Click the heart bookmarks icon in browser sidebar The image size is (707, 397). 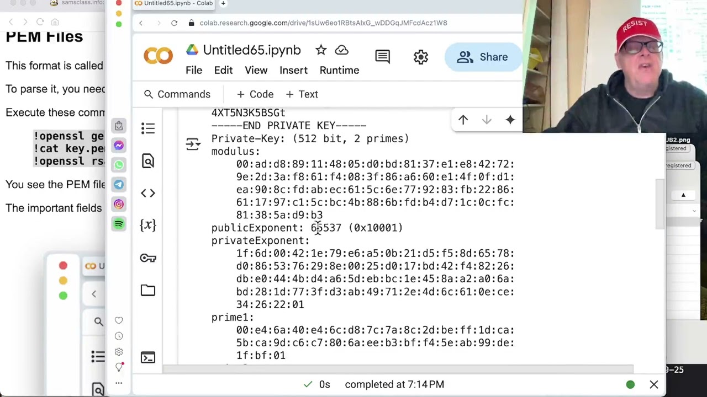[x=119, y=320]
